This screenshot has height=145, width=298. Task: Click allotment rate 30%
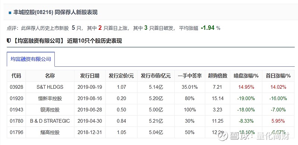190,121
